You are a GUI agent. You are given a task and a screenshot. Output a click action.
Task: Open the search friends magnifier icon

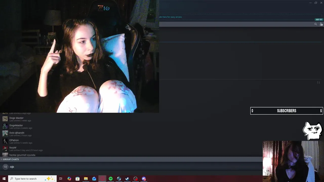pos(316,24)
